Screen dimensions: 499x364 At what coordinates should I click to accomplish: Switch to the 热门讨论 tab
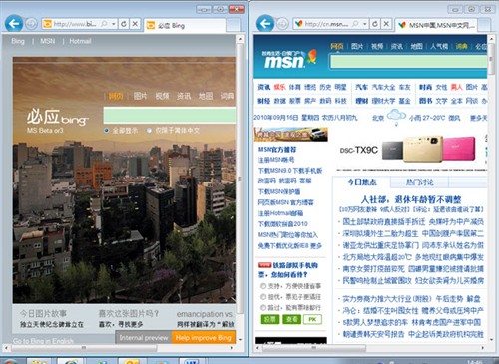[419, 182]
